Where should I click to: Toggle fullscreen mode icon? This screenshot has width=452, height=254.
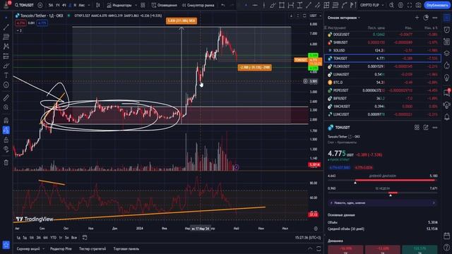(410, 5)
